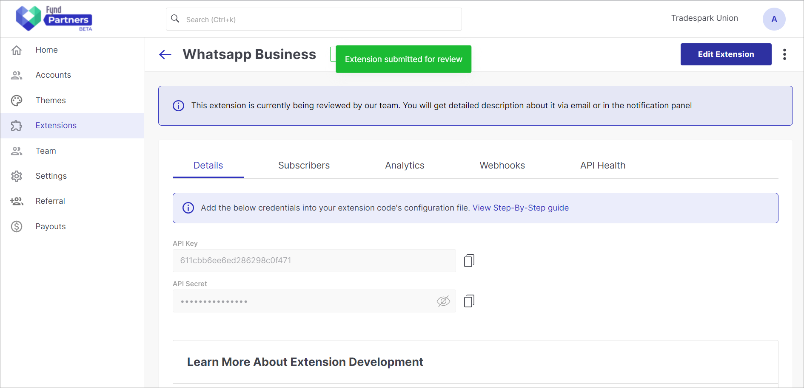Image resolution: width=804 pixels, height=388 pixels.
Task: Click the review notice info icon
Action: coord(179,106)
